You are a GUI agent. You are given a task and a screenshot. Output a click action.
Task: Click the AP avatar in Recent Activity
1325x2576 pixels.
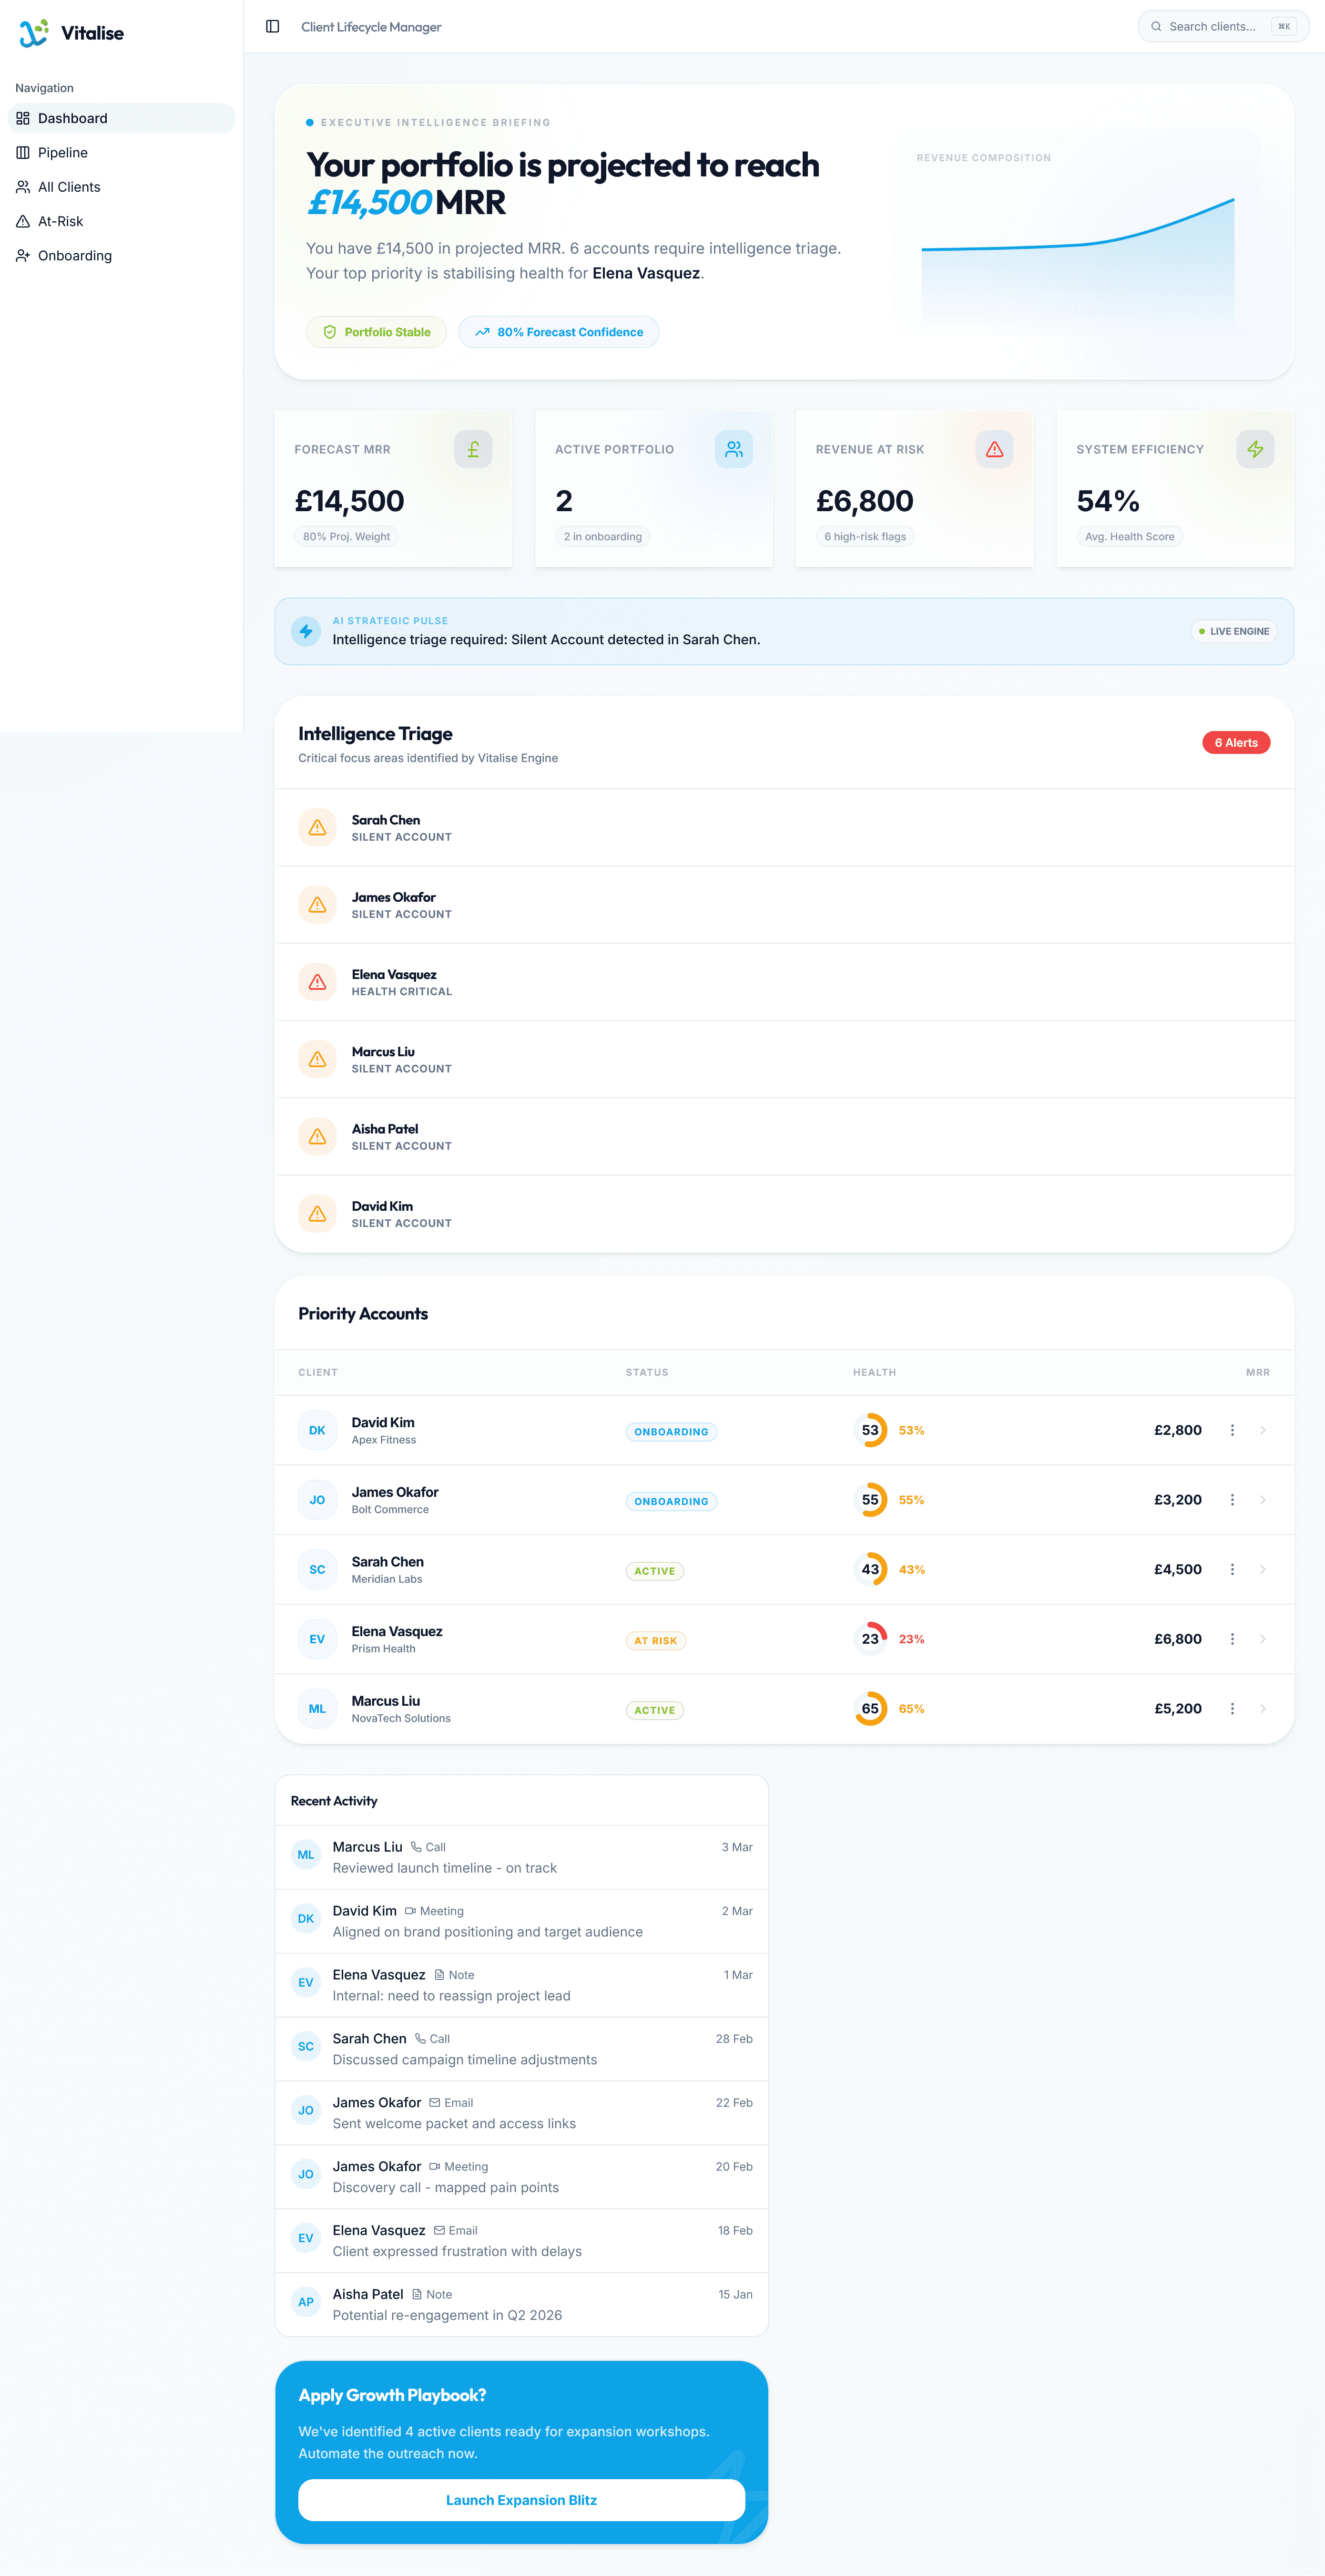click(x=306, y=2302)
